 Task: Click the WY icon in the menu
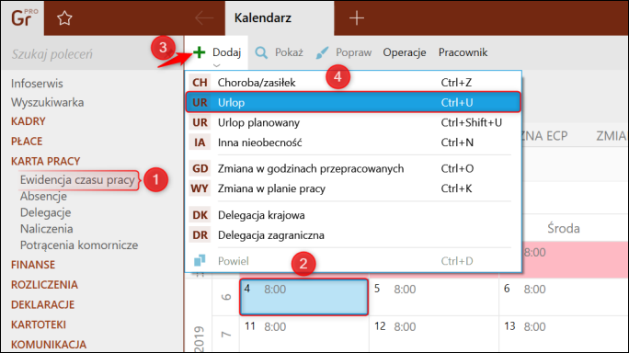coord(200,188)
